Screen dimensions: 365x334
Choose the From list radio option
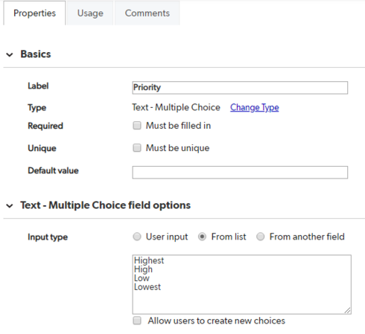pos(202,237)
